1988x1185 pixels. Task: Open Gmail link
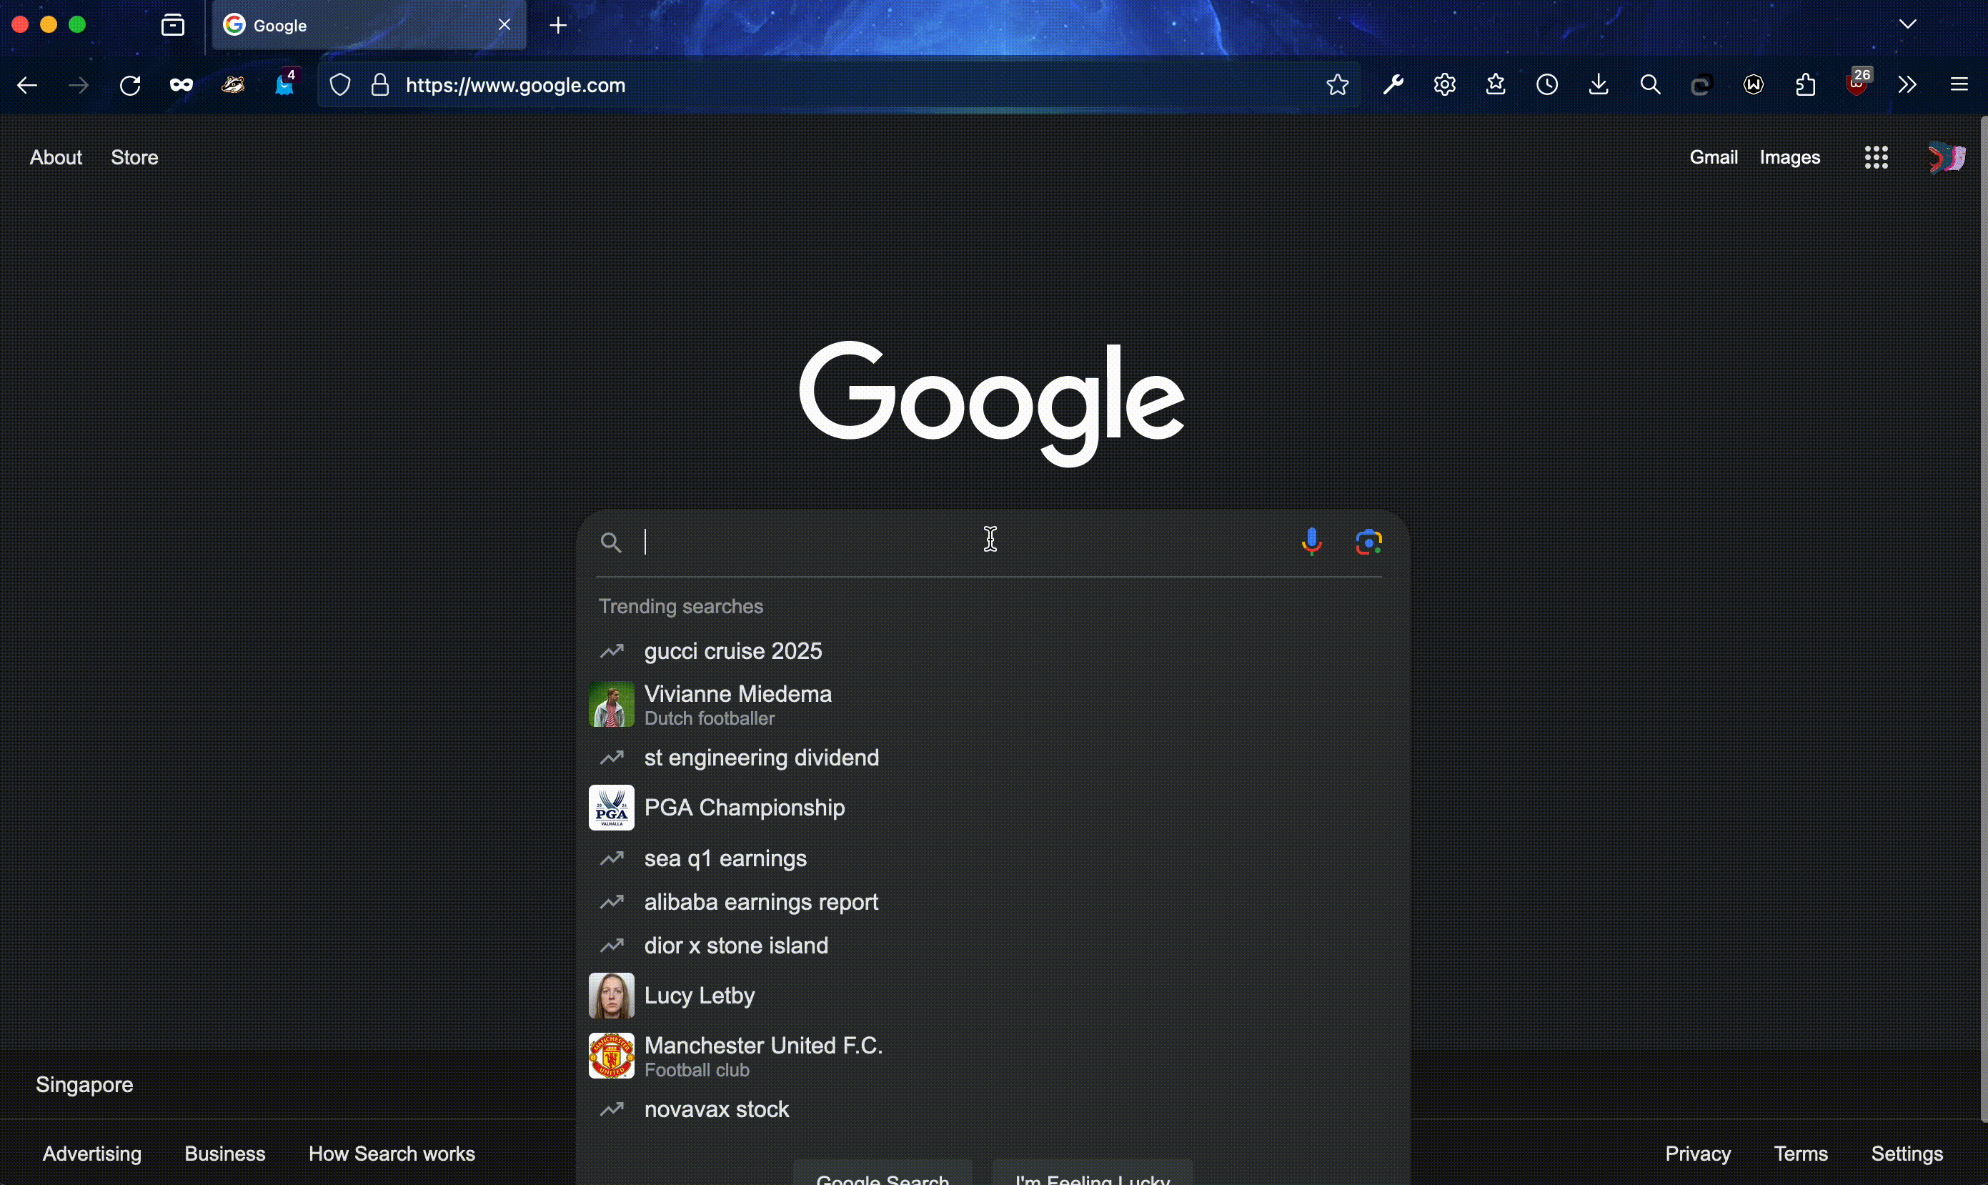[x=1714, y=157]
